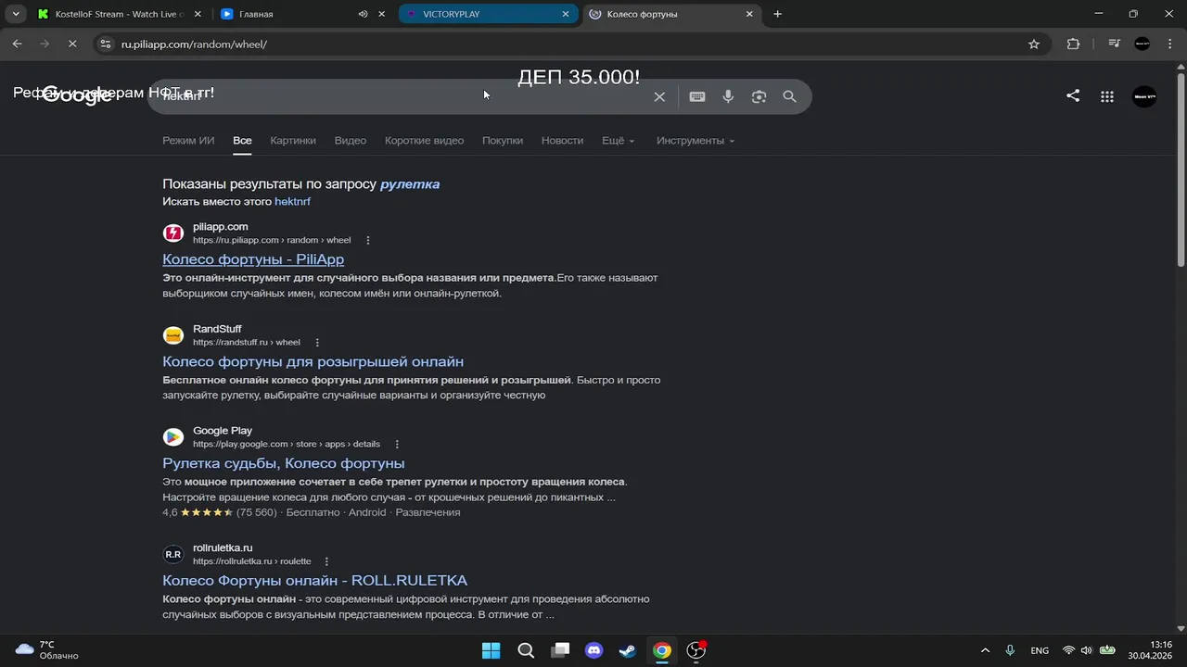Open the Chrome extensions puzzle icon
The height and width of the screenshot is (667, 1187).
(1073, 44)
